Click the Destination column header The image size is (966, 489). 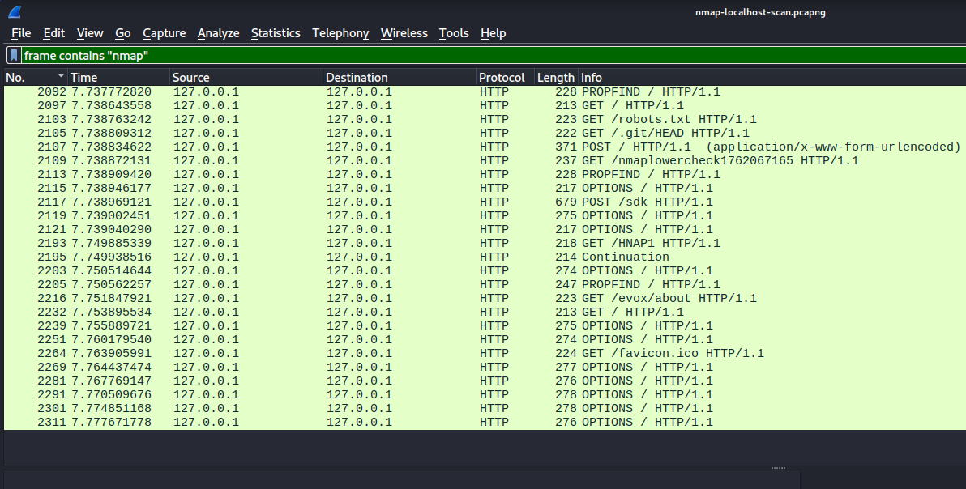coord(399,78)
